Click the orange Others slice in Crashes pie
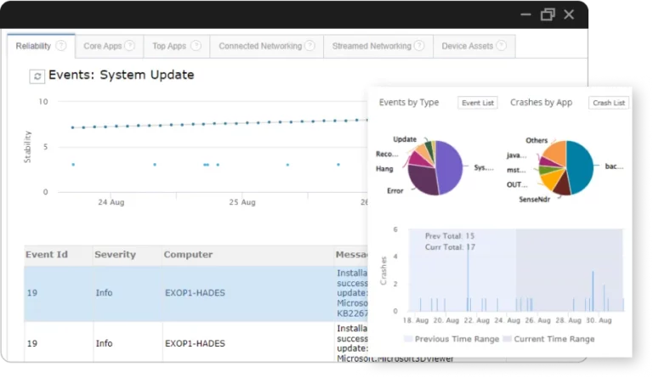This screenshot has width=653, height=378. (556, 153)
